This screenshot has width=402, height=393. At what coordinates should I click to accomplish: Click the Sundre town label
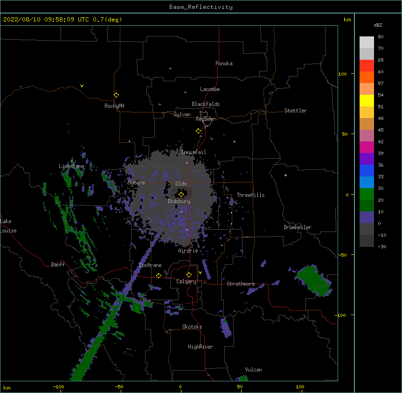click(x=136, y=182)
